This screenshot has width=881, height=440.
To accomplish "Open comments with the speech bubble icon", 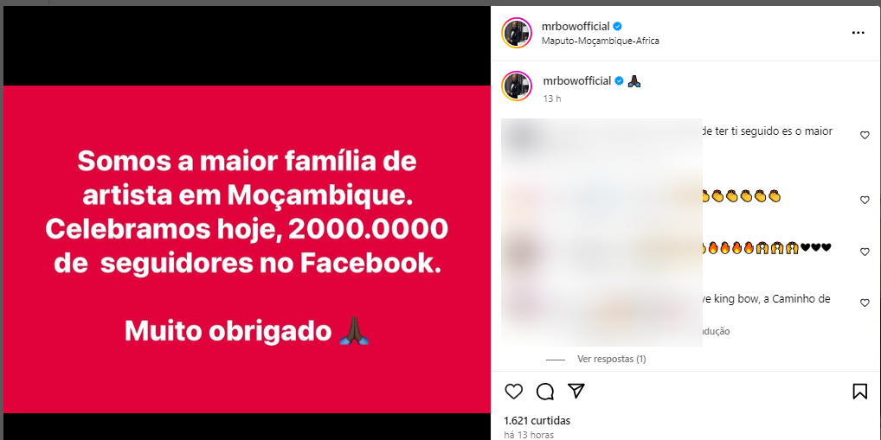I will pyautogui.click(x=545, y=392).
